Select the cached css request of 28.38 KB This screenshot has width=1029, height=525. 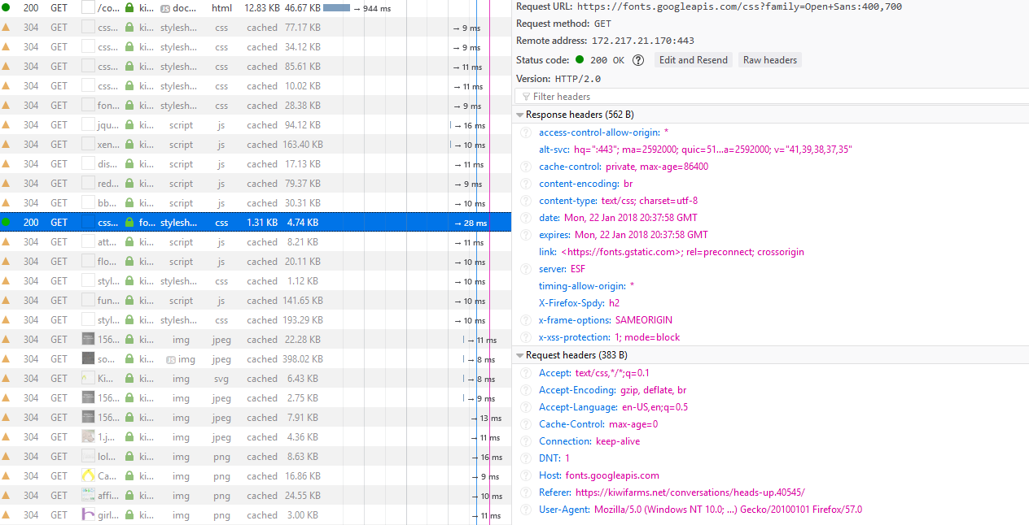[256, 106]
